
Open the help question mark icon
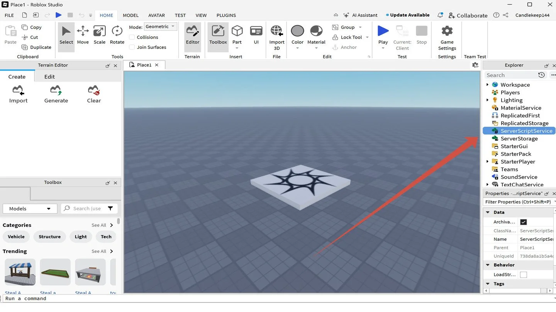[x=496, y=15]
